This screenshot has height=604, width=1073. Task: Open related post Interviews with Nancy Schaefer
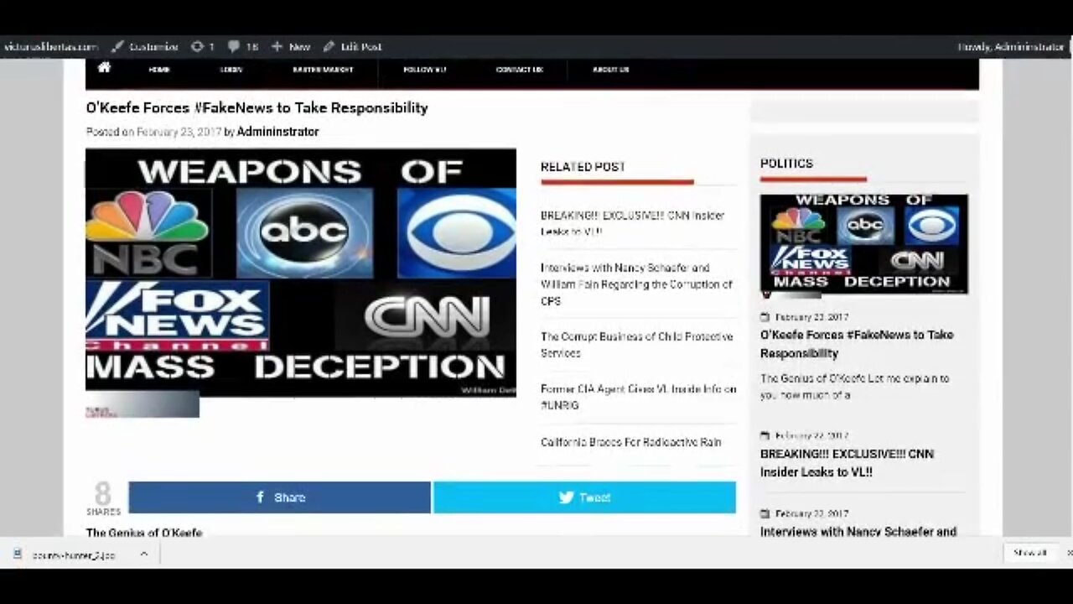coord(636,284)
